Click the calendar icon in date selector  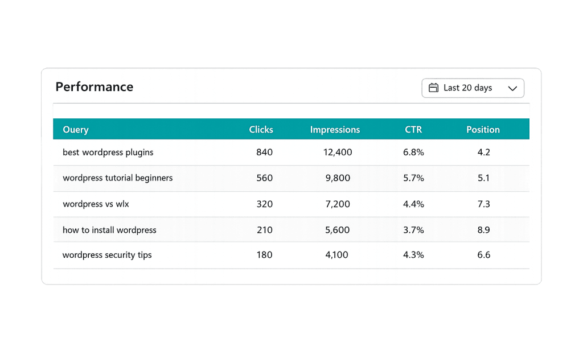point(433,88)
